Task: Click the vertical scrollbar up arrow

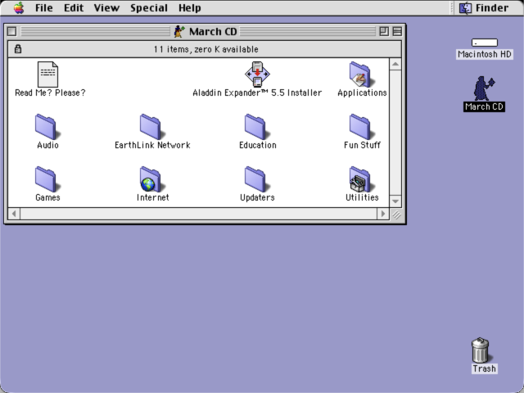Action: point(395,64)
